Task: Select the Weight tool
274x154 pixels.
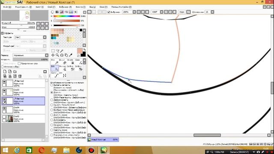Action: coord(71,62)
